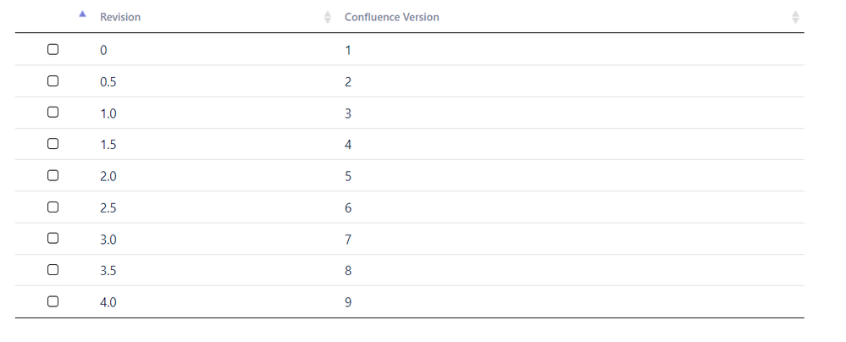Mark the checkbox for revision 2.0

point(53,175)
